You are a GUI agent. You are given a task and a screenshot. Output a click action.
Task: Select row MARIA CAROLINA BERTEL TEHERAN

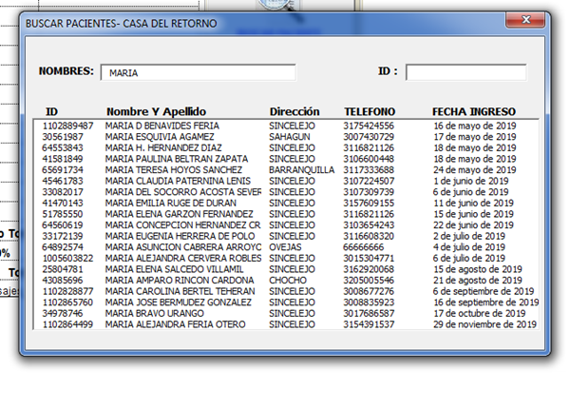286,291
